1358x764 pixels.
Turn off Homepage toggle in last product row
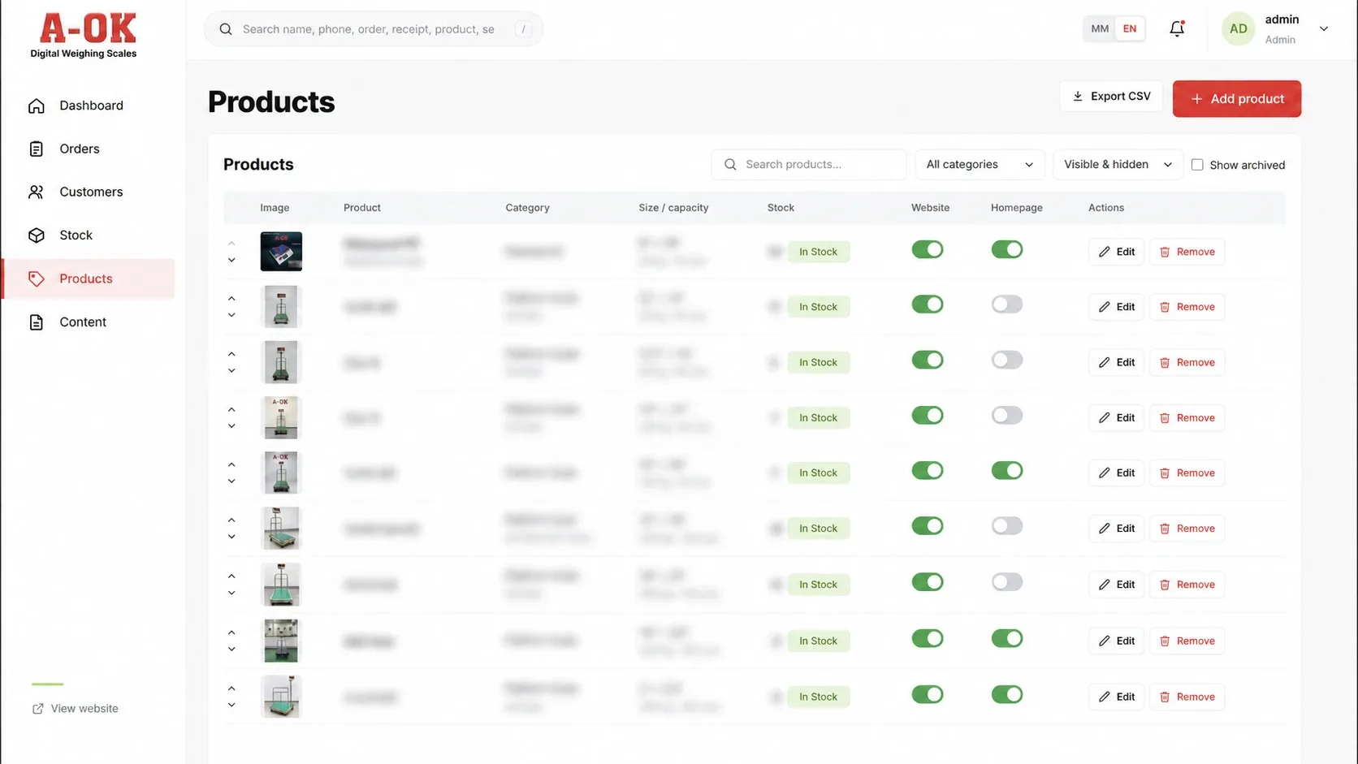(x=1006, y=694)
